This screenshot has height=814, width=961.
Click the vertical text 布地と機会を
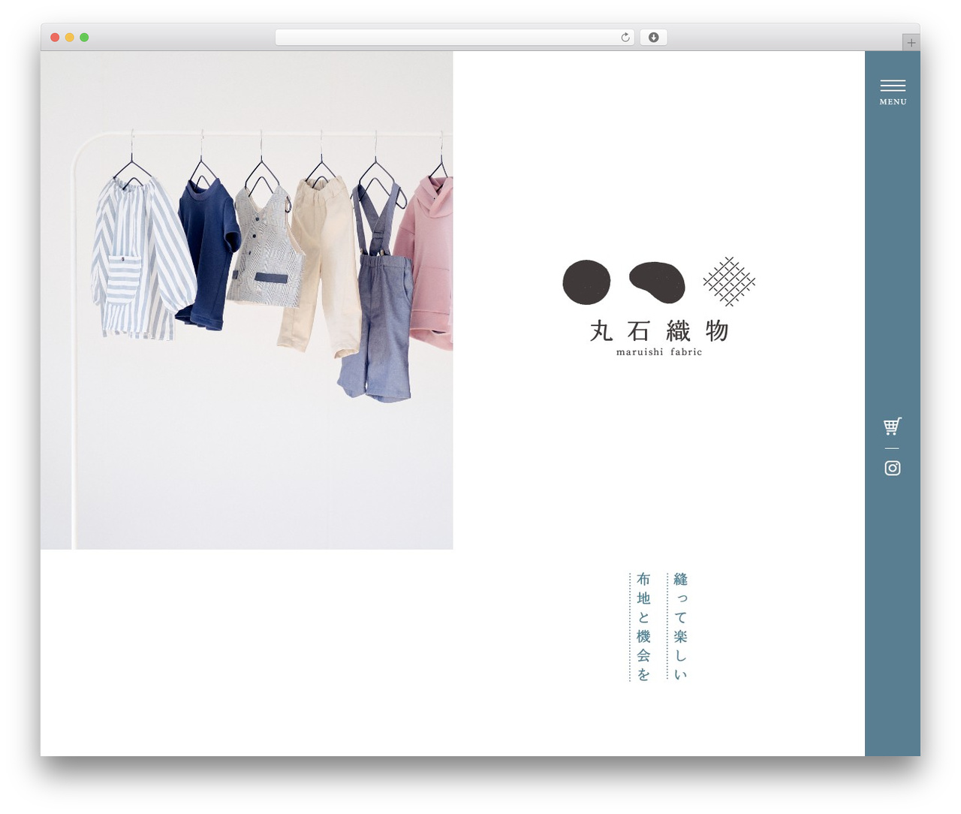tap(643, 626)
